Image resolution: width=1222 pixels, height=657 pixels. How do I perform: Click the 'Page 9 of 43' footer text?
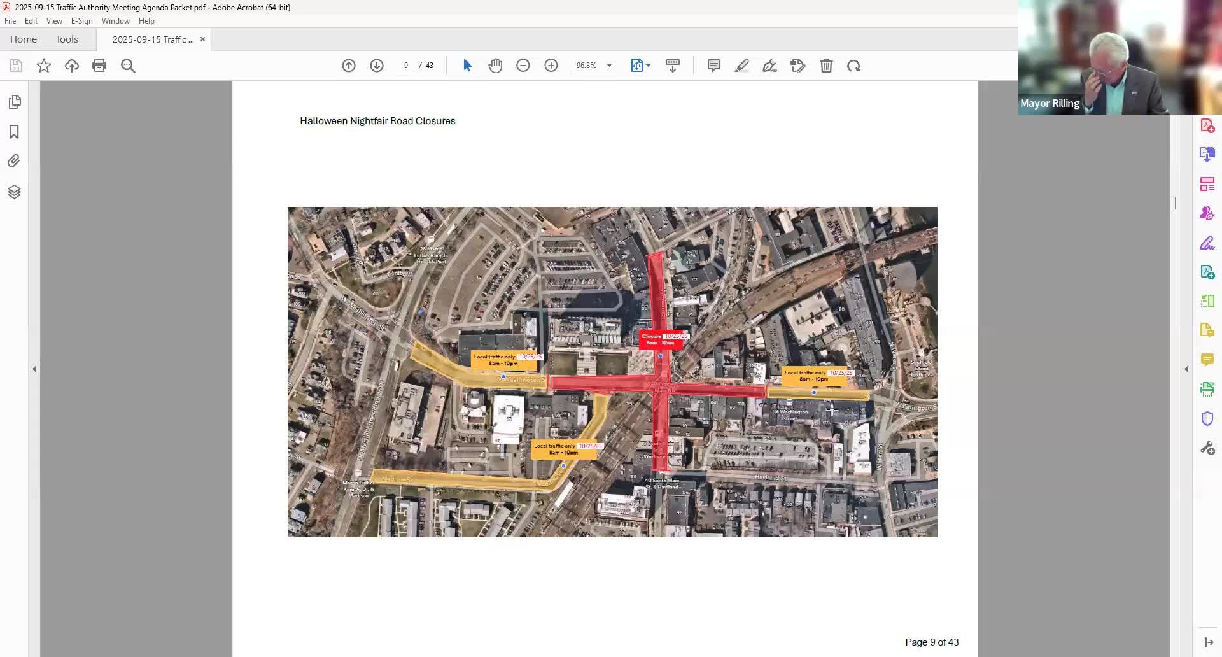pyautogui.click(x=932, y=642)
